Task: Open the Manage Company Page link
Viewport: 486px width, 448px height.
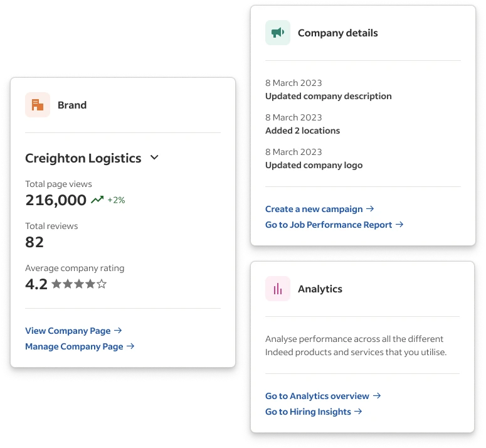Action: click(x=74, y=346)
